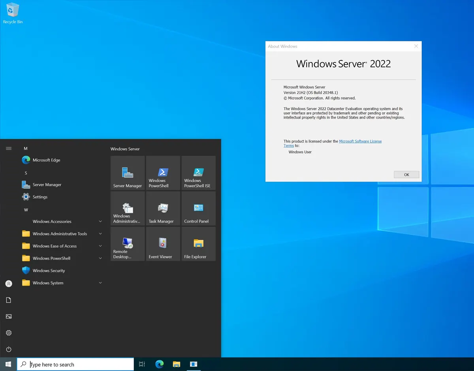474x371 pixels.
Task: Click the Windows User licensee text
Action: (300, 152)
